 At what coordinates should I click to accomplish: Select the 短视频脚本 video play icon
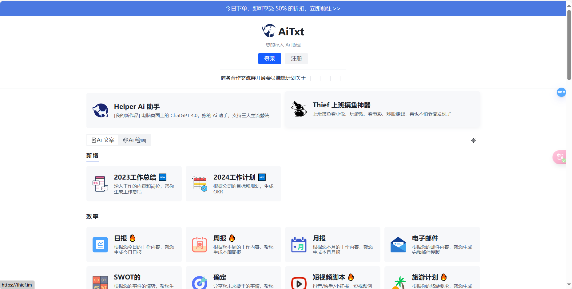click(299, 283)
